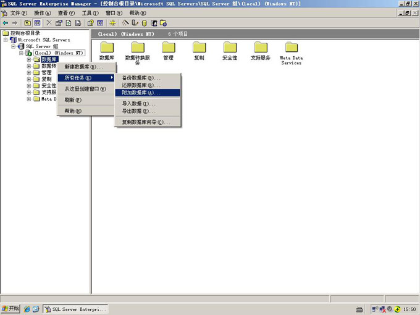Click the 开始 Start button
The image size is (420, 315).
click(x=10, y=309)
